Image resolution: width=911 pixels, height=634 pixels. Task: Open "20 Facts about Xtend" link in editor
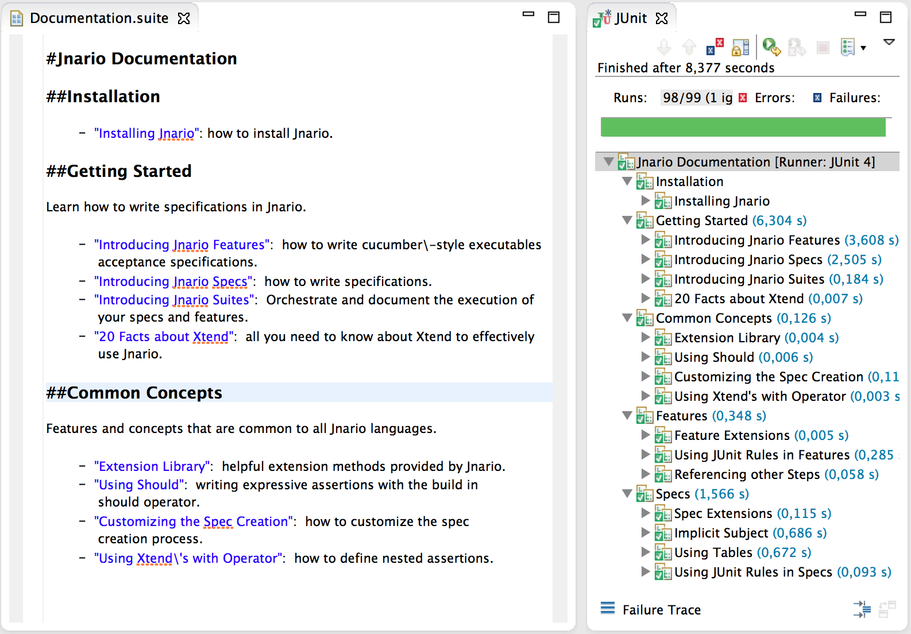[x=164, y=337]
